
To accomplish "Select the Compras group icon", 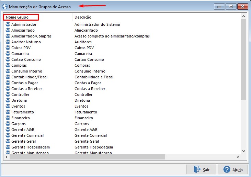I will coord(8,65).
